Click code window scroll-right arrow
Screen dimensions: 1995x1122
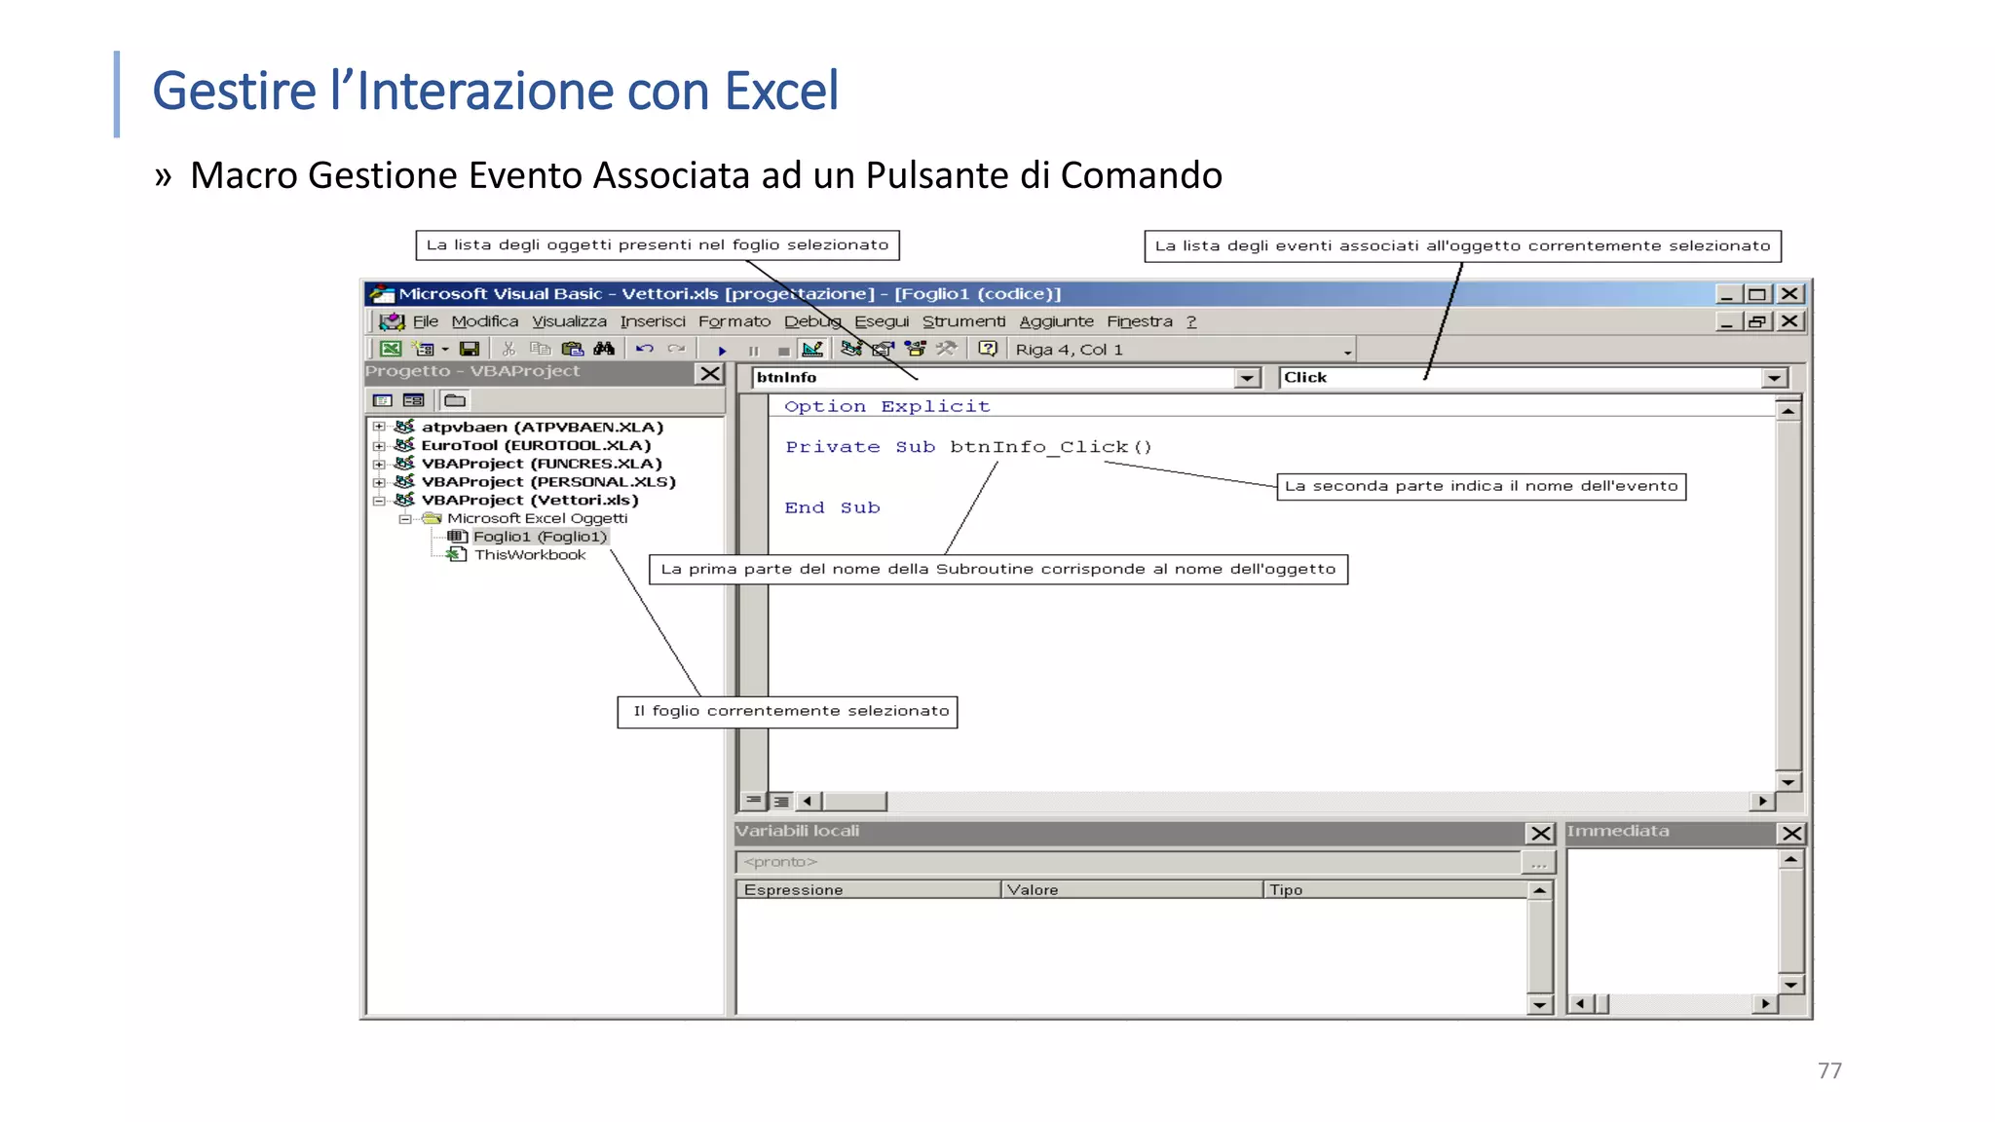pyautogui.click(x=1761, y=801)
